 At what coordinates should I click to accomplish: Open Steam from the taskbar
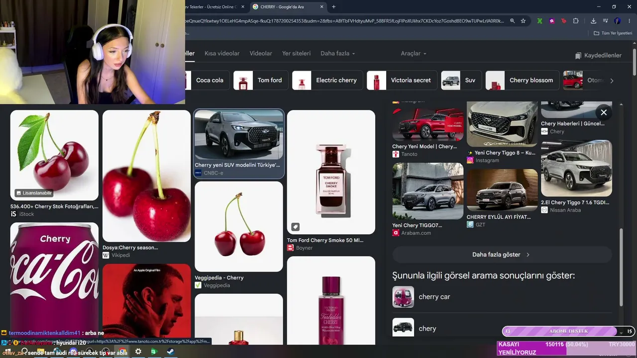click(170, 352)
